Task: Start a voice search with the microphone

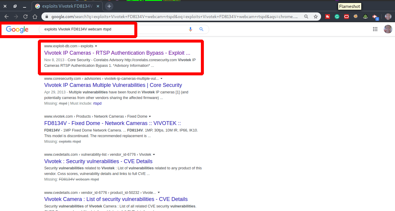Action: (x=191, y=29)
